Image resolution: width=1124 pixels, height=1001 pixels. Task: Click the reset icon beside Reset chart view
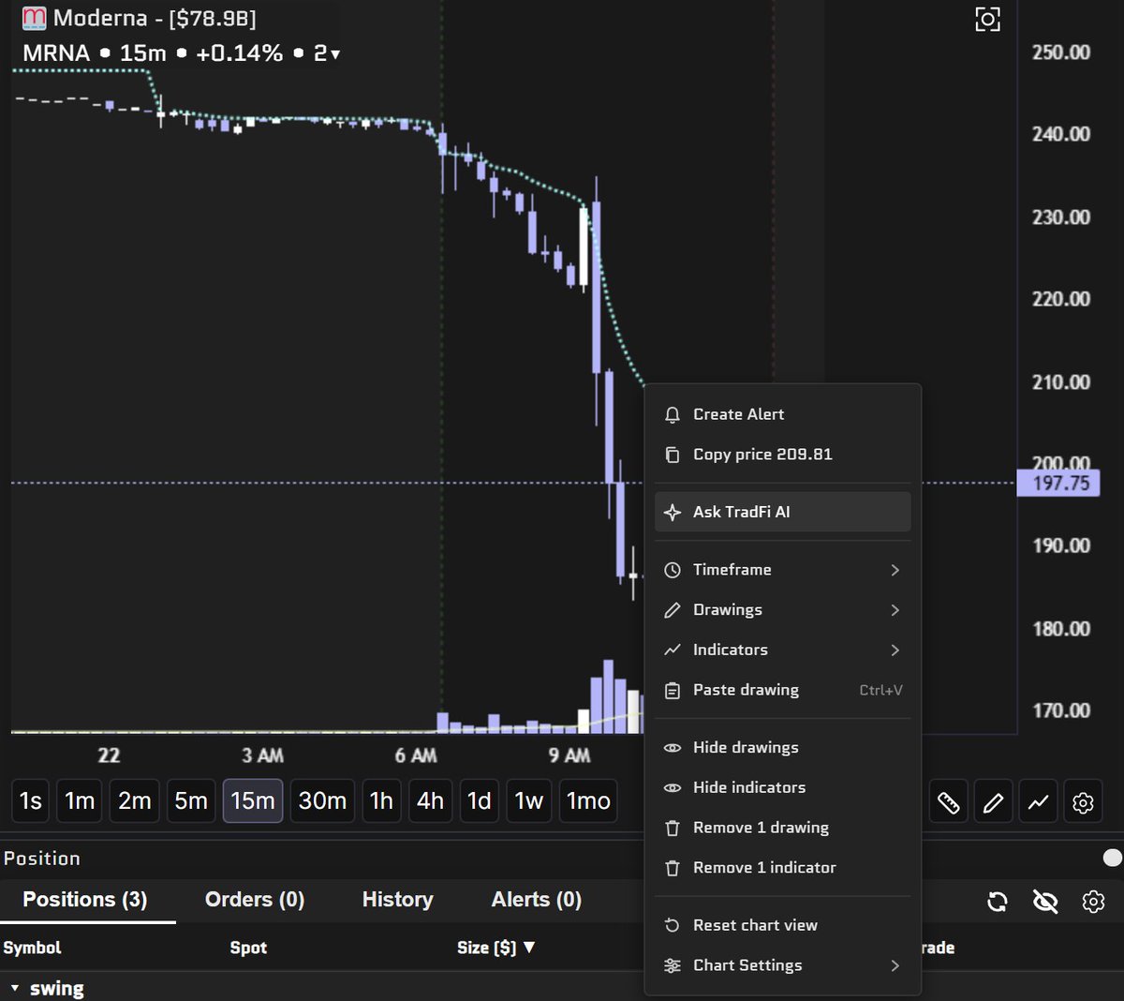pos(672,925)
